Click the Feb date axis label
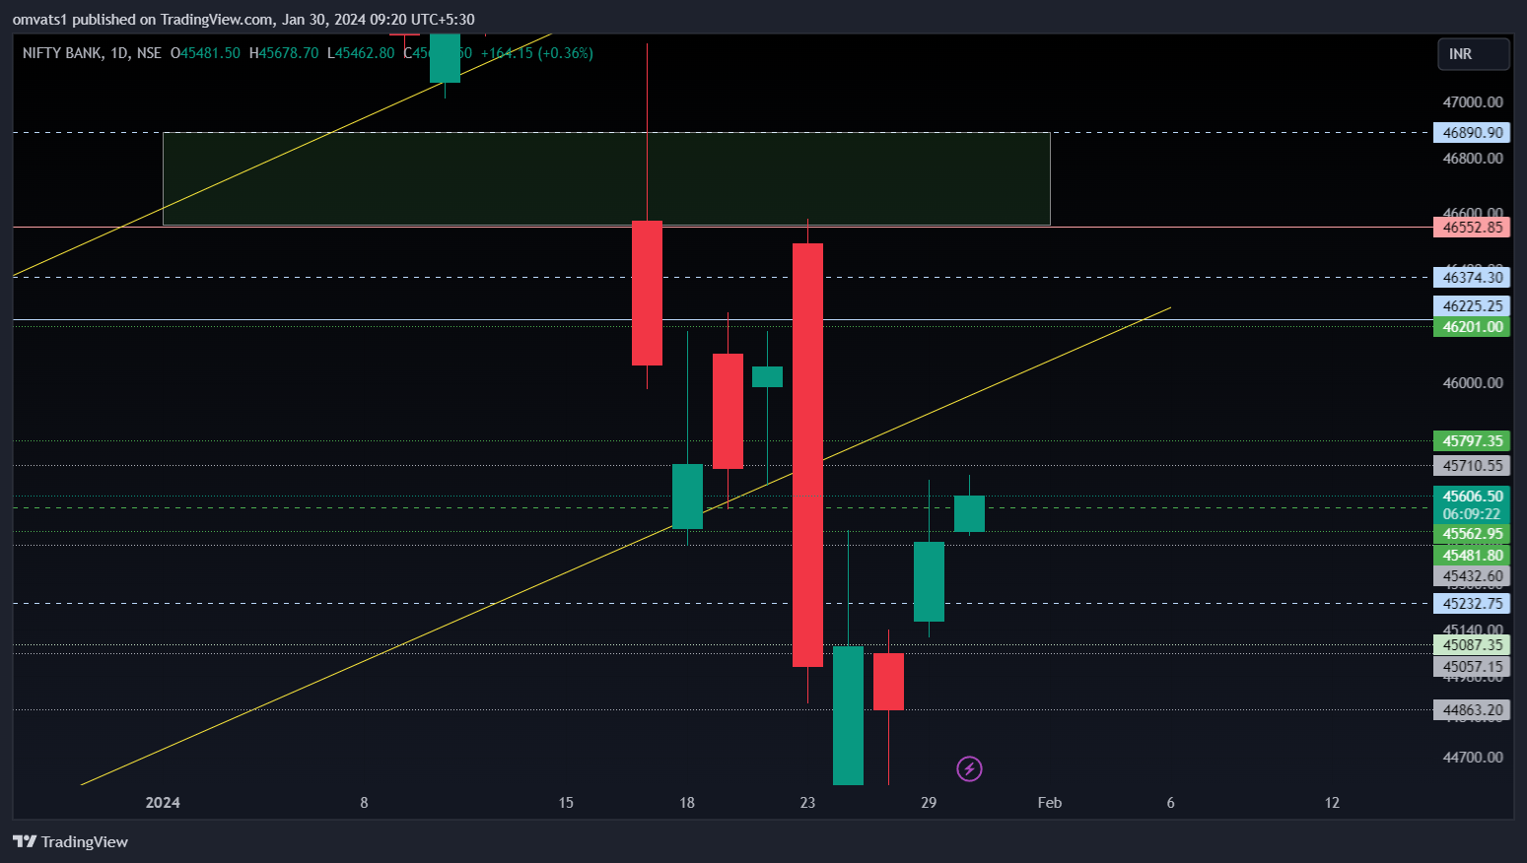The height and width of the screenshot is (863, 1527). pyautogui.click(x=1050, y=803)
